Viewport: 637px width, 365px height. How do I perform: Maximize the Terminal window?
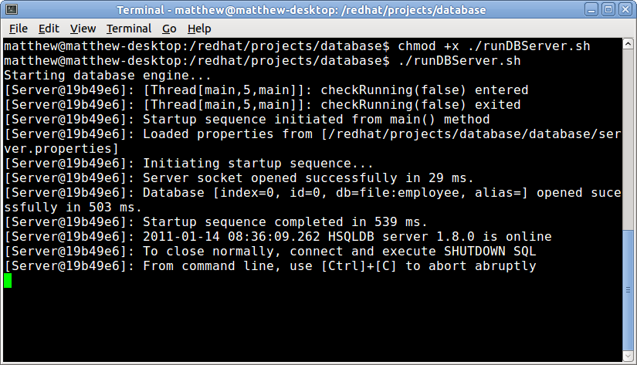[x=607, y=10]
